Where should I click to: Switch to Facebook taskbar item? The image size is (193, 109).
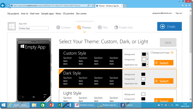click(x=130, y=105)
